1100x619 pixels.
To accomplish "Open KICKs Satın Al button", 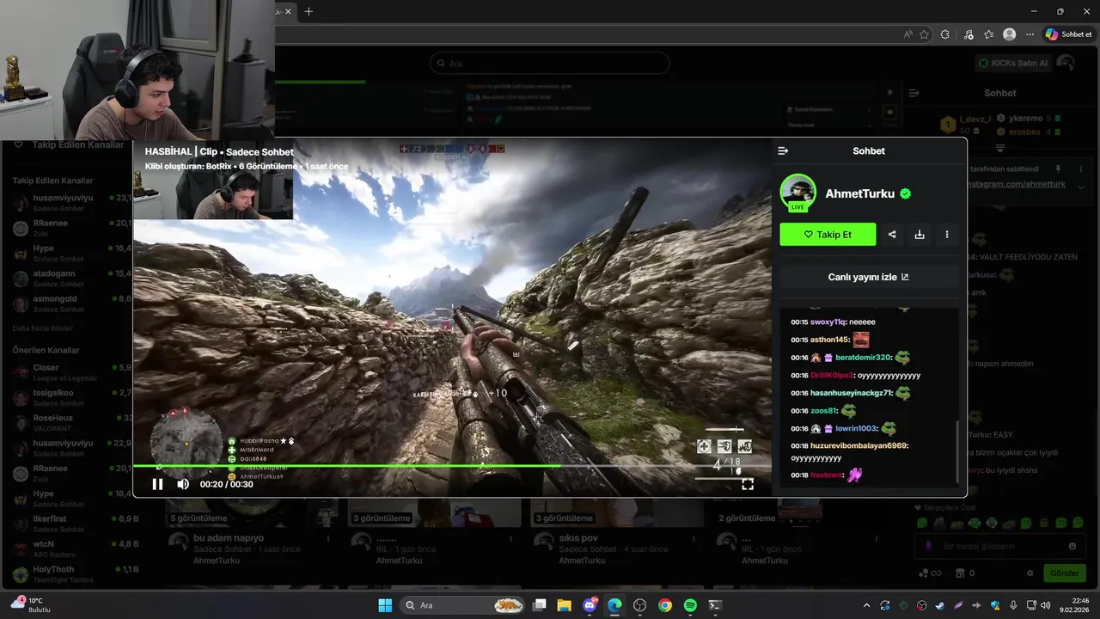I will coord(1014,63).
